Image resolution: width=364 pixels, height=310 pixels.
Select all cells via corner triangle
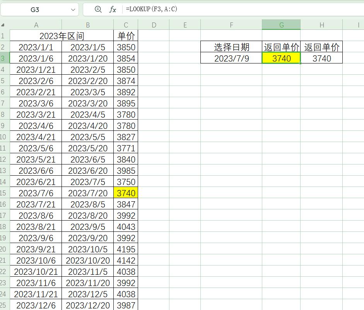[3, 25]
